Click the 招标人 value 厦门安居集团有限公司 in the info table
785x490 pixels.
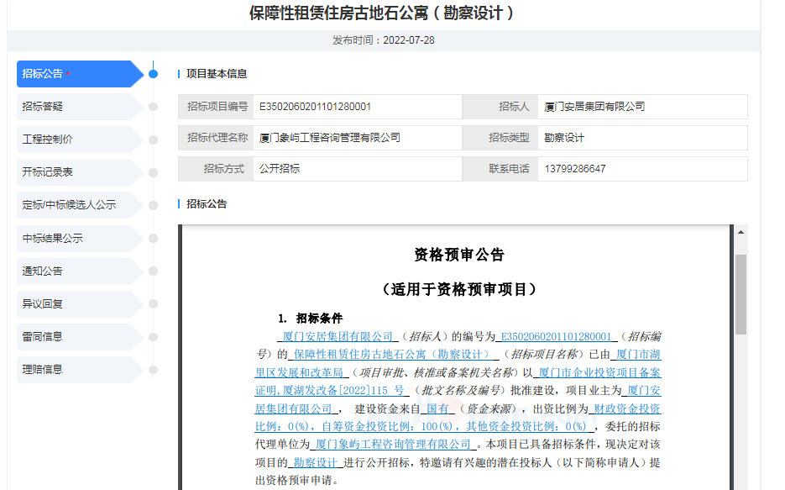[x=594, y=107]
